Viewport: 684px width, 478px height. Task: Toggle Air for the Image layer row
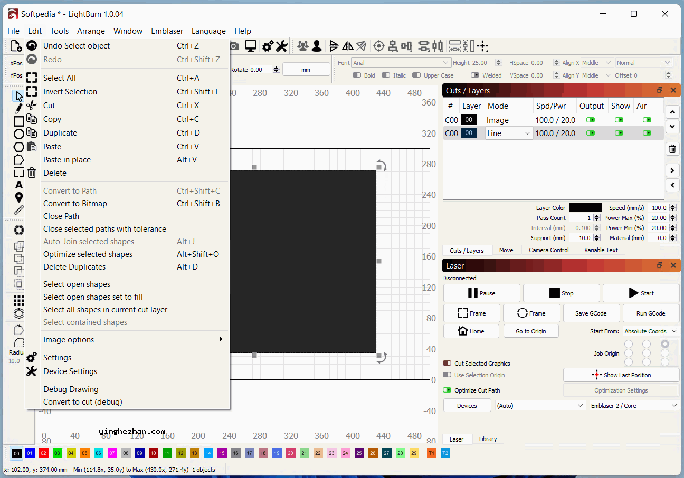(x=647, y=120)
